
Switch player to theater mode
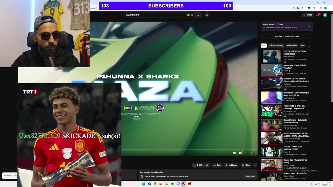pos(247,153)
